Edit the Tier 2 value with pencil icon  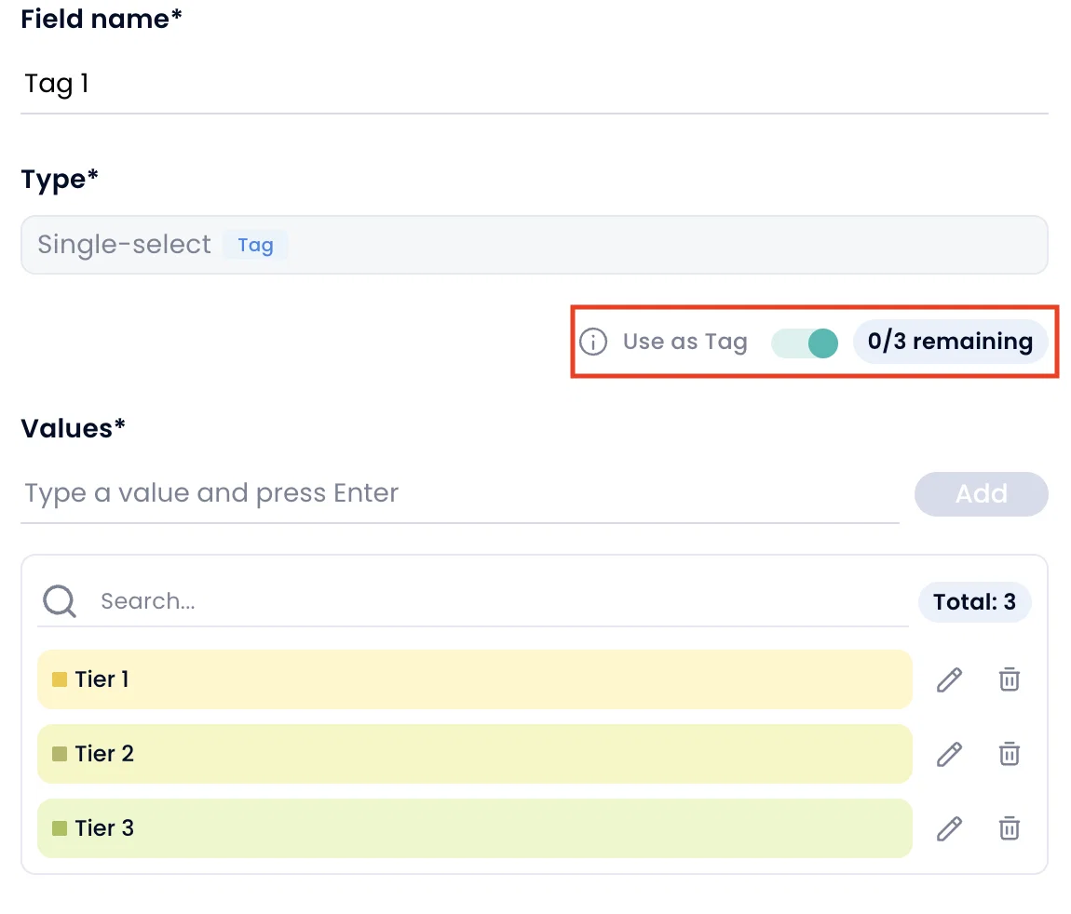[x=949, y=754]
